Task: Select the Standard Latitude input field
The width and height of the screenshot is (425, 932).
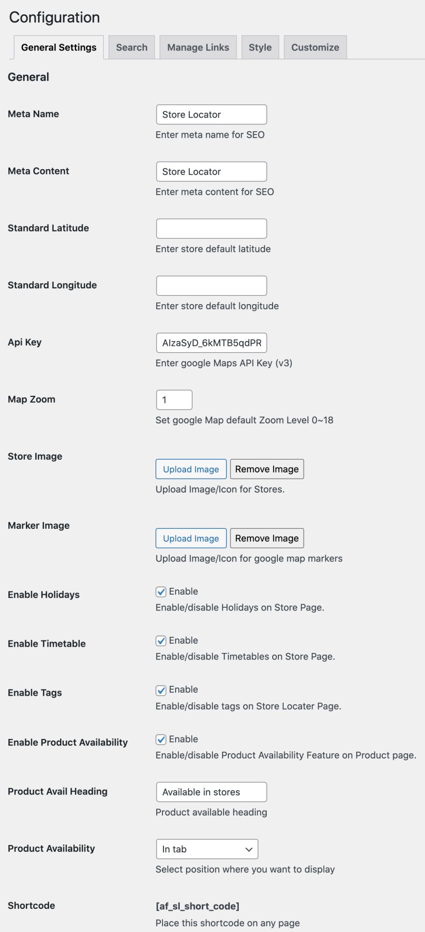Action: click(x=211, y=228)
